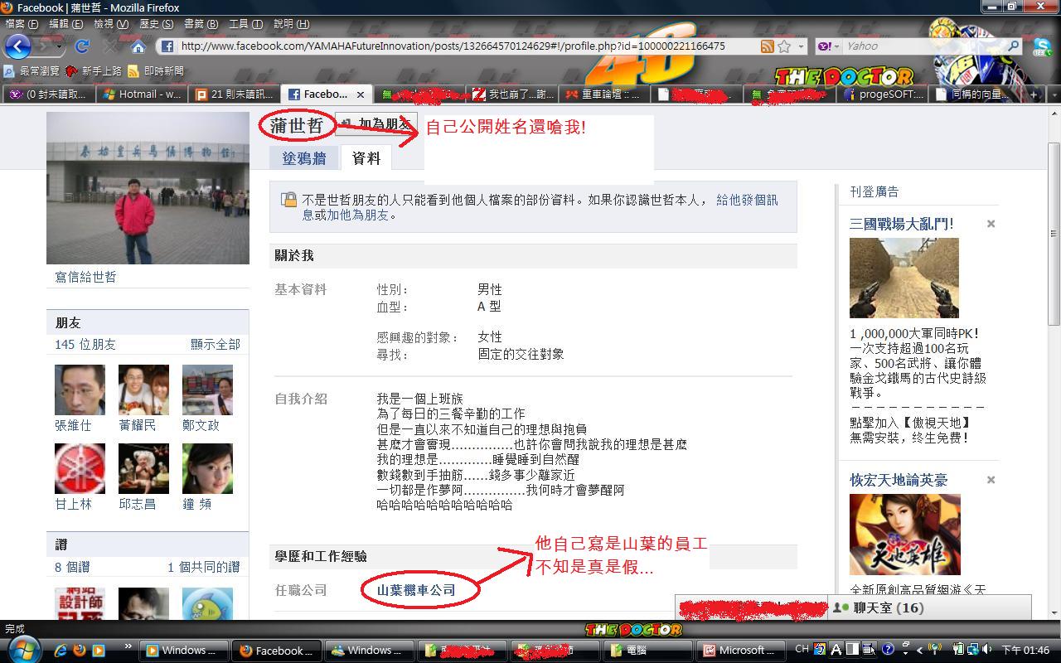1061x663 pixels.
Task: Click the 給他發個訊息 send message link
Action: pos(747,200)
